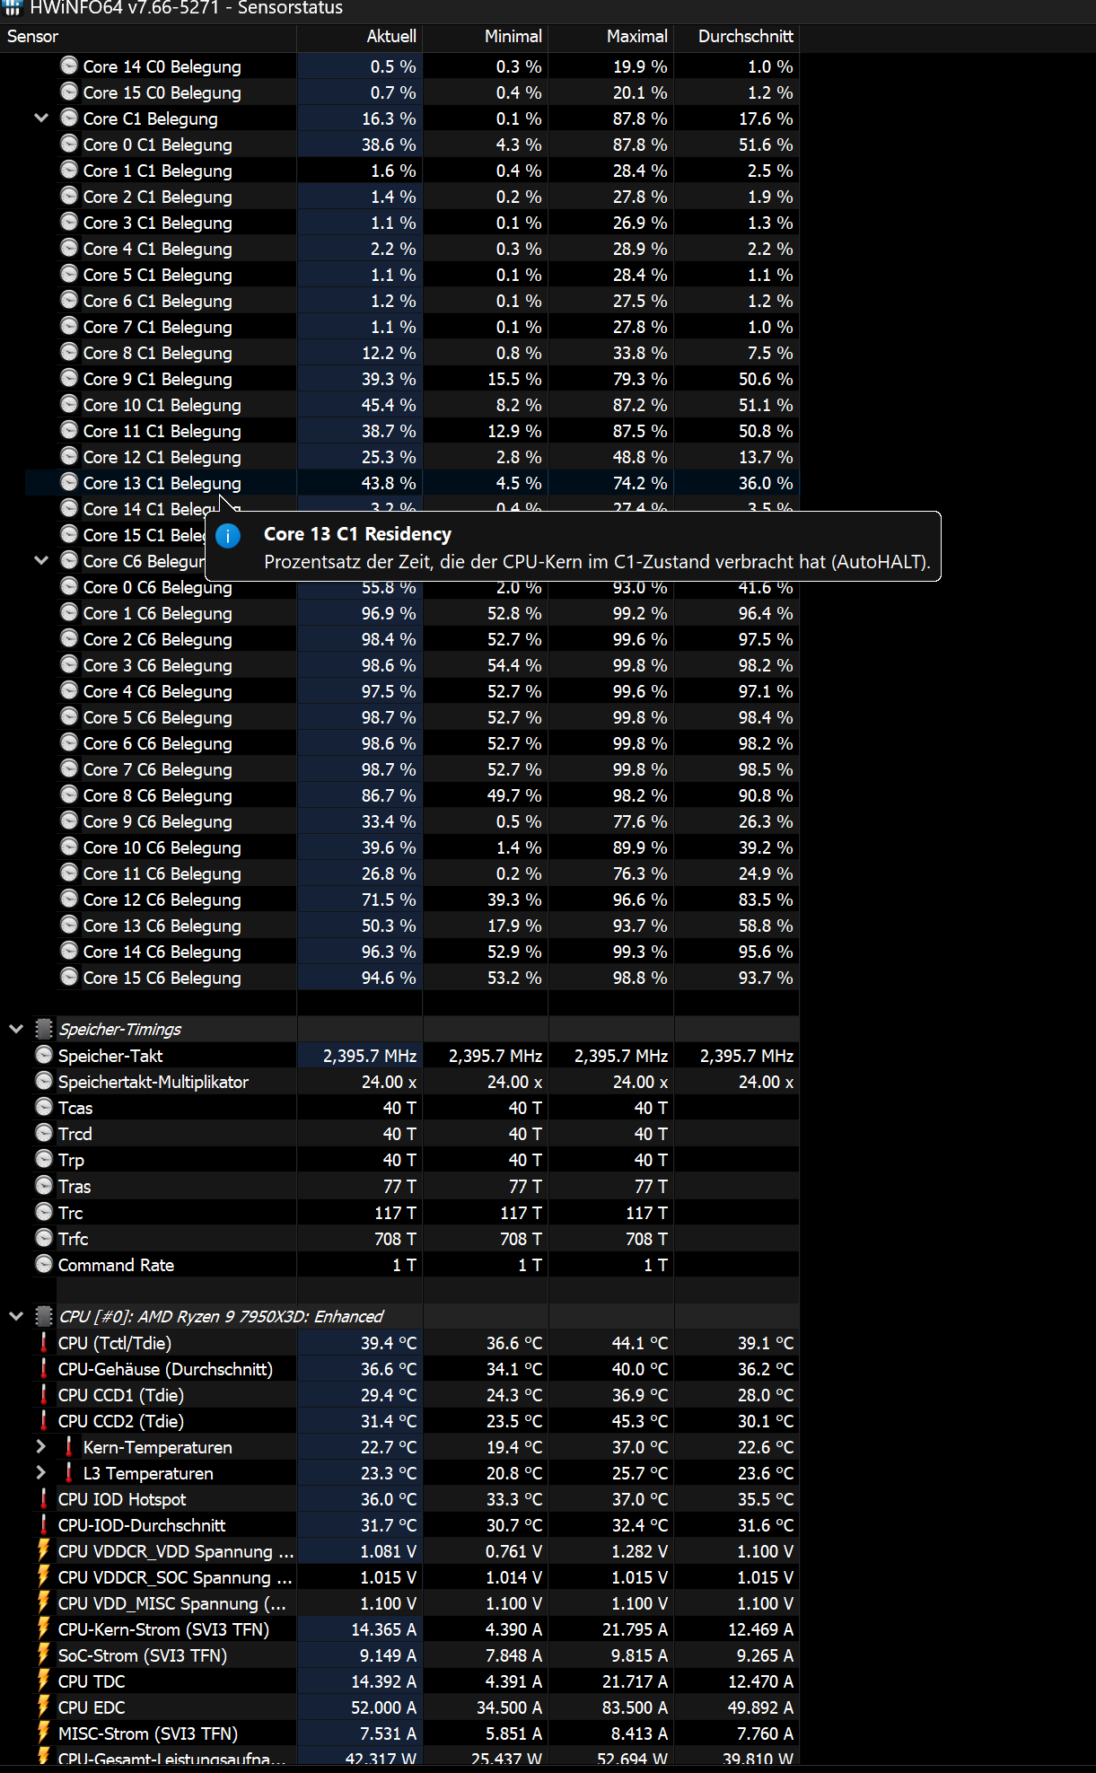Collapse the CPU [#0] AMD Ryzen section
1096x1773 pixels.
pyautogui.click(x=16, y=1316)
